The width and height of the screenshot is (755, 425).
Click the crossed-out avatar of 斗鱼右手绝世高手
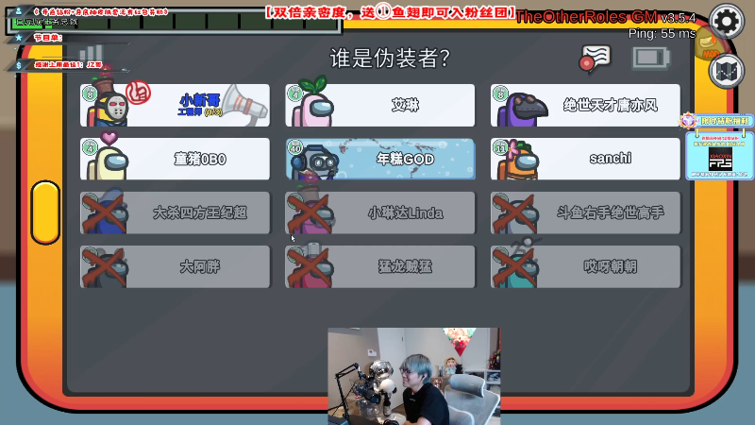(x=517, y=214)
